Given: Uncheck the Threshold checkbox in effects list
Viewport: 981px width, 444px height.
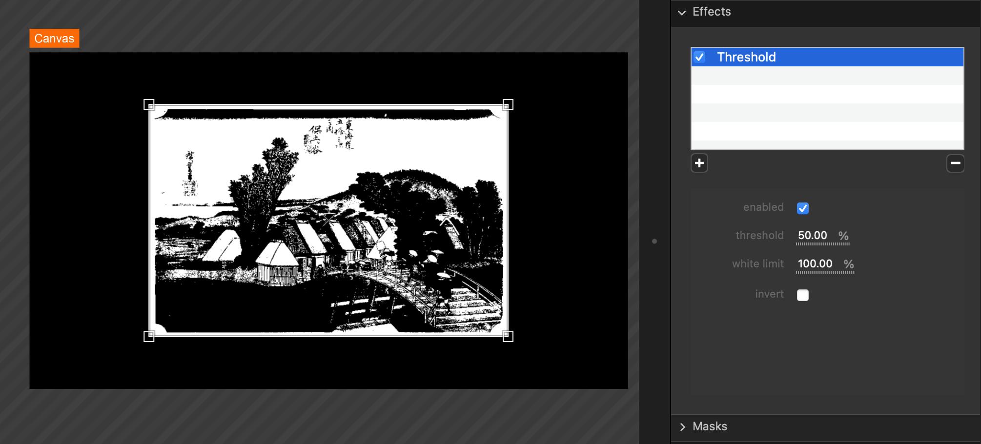Looking at the screenshot, I should (699, 57).
